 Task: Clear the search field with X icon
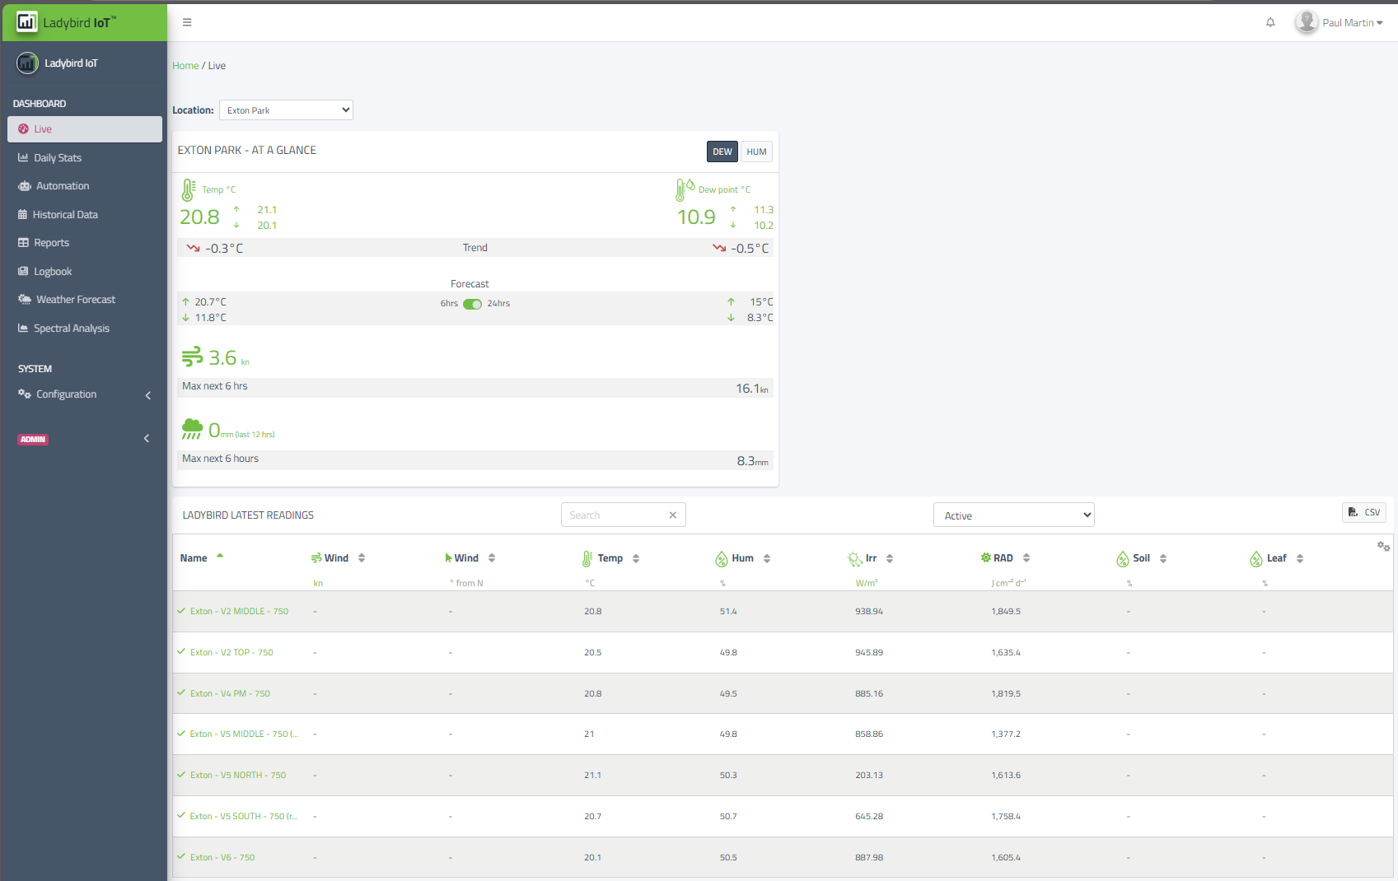672,515
